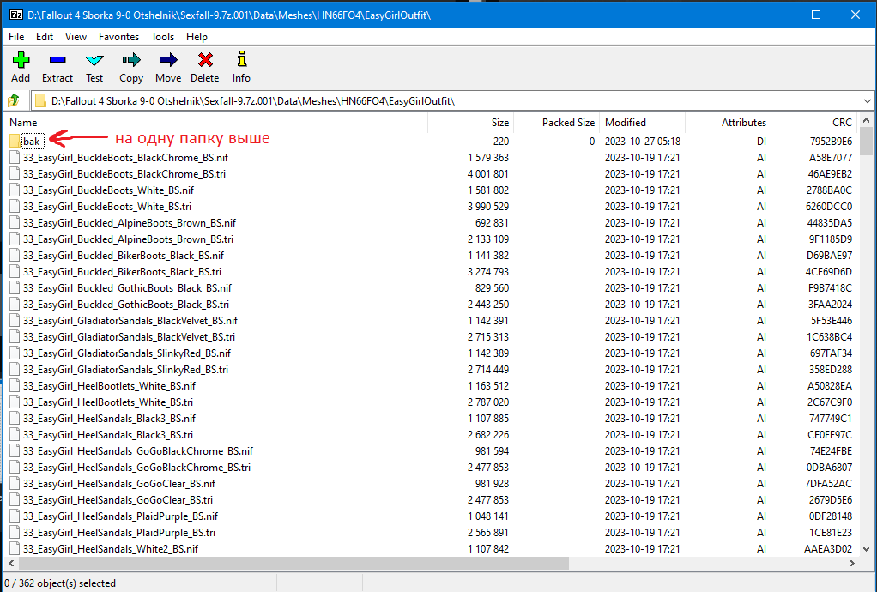
Task: Go up one folder level icon
Action: [14, 101]
